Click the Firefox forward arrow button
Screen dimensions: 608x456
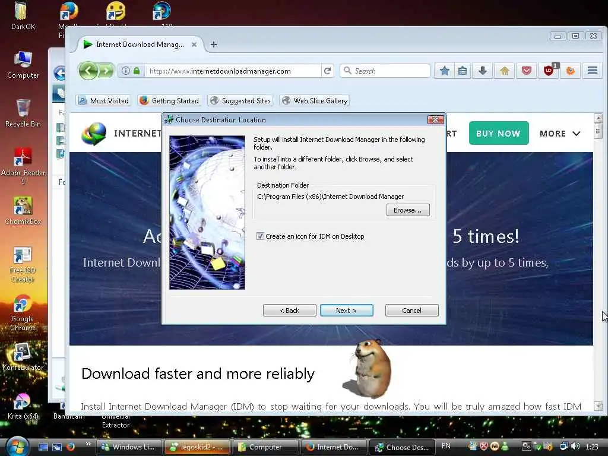[x=106, y=71]
